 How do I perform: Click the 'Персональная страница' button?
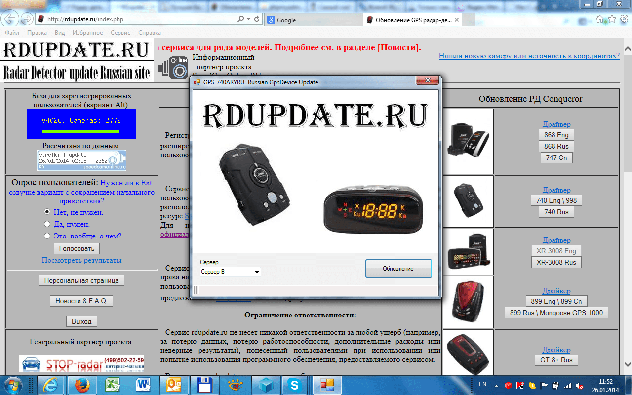81,280
